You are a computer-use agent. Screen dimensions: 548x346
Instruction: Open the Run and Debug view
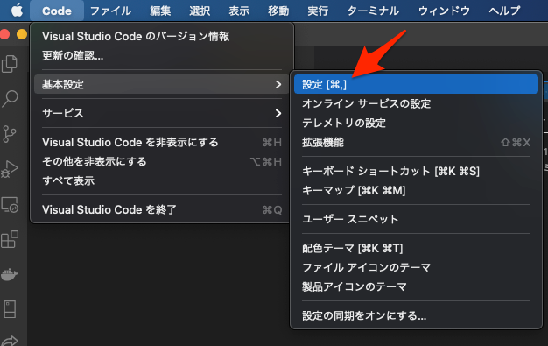pyautogui.click(x=10, y=169)
